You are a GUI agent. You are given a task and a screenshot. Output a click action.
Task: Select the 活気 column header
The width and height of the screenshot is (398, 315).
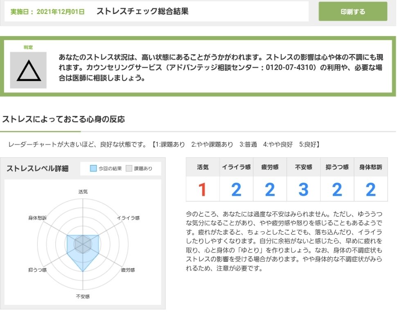pyautogui.click(x=203, y=167)
